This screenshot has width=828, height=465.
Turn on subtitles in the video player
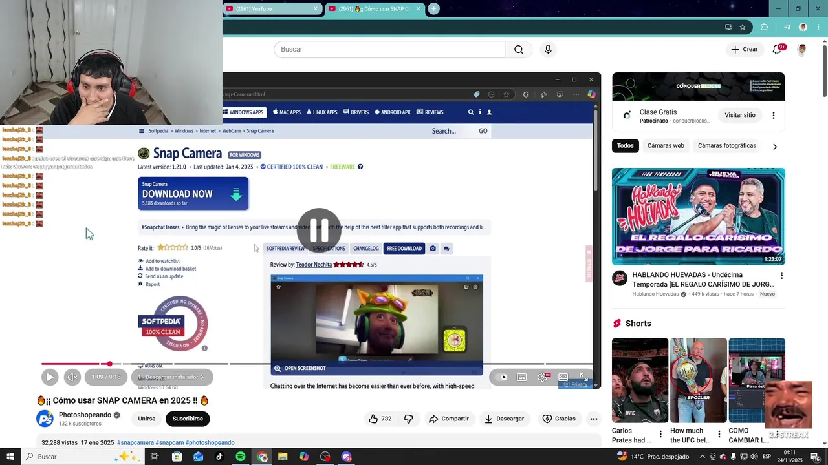click(x=522, y=377)
